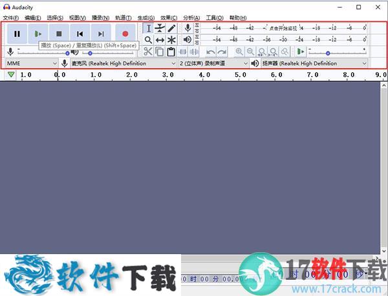
Task: Click the playback level meter bar
Action: (x=283, y=39)
